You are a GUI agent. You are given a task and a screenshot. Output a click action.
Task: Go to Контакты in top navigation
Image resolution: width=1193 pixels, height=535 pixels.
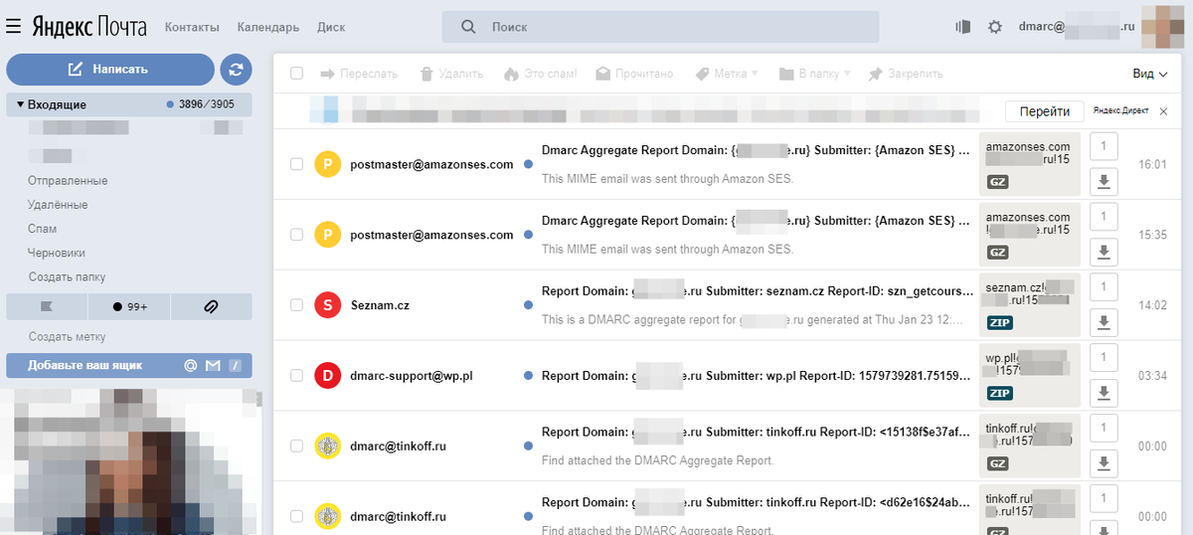tap(192, 27)
